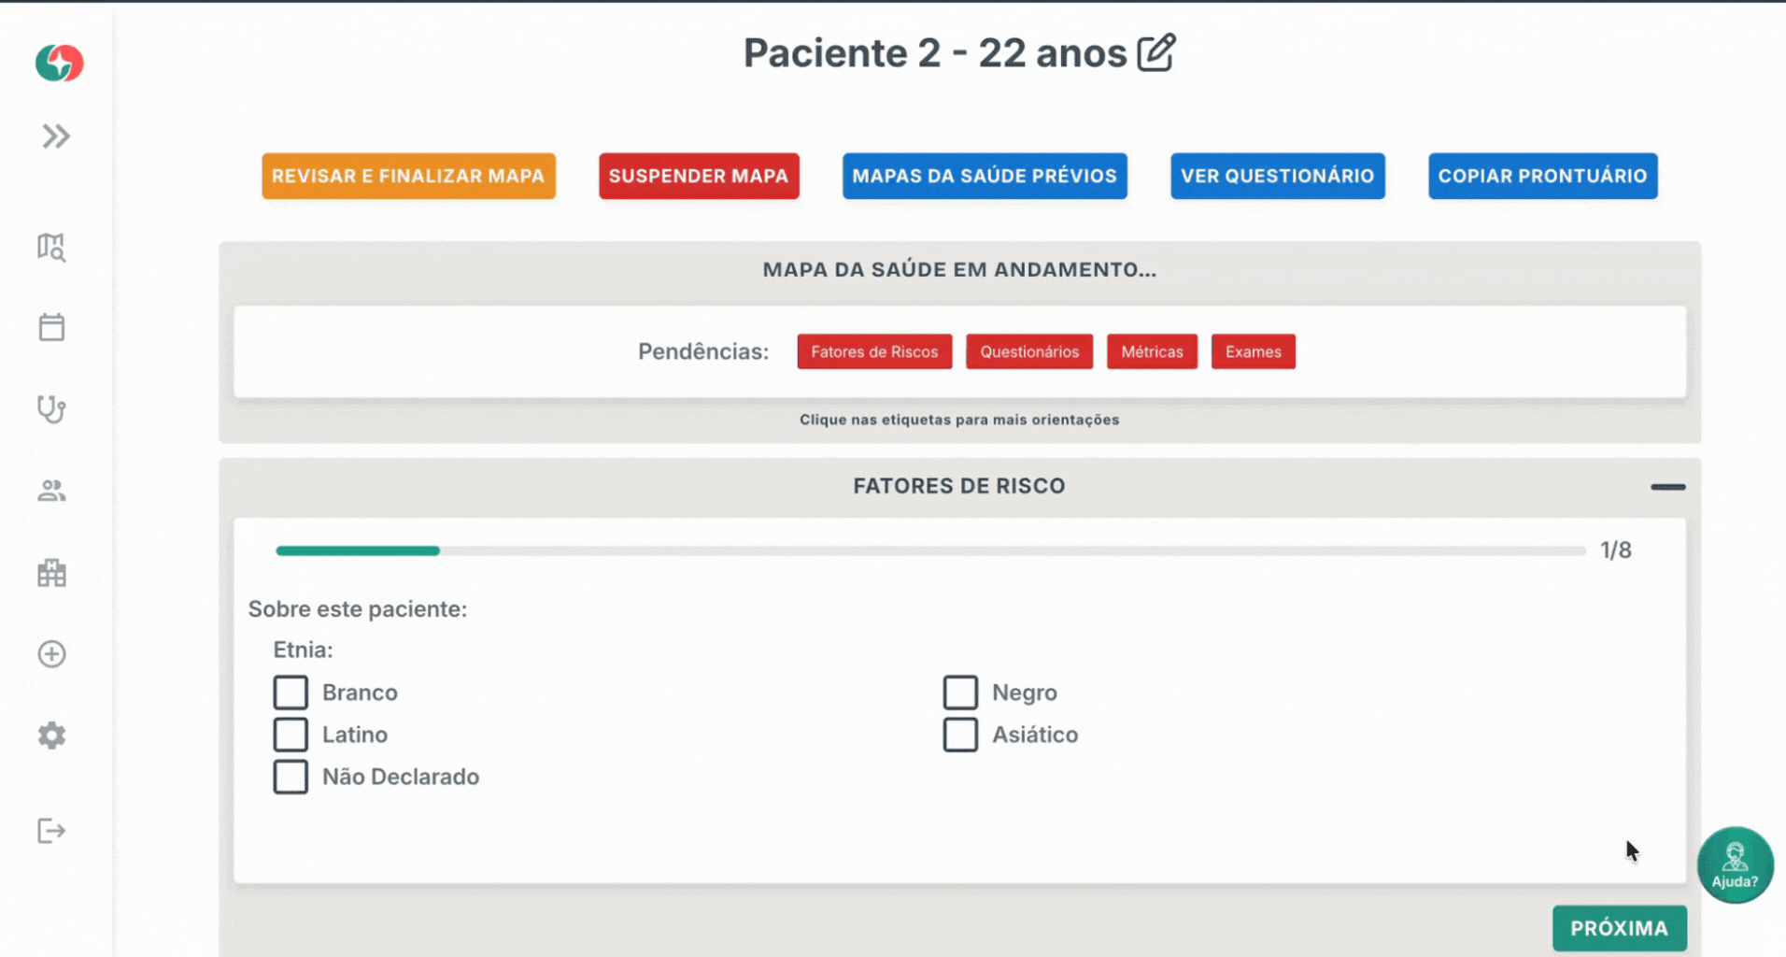Select the Questionários pending tag

[x=1029, y=352]
